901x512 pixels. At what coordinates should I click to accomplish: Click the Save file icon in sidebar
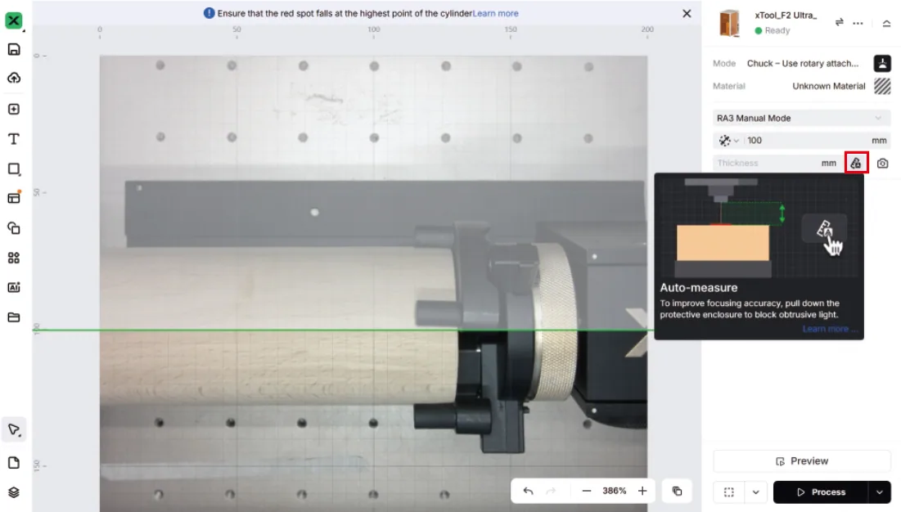click(14, 49)
